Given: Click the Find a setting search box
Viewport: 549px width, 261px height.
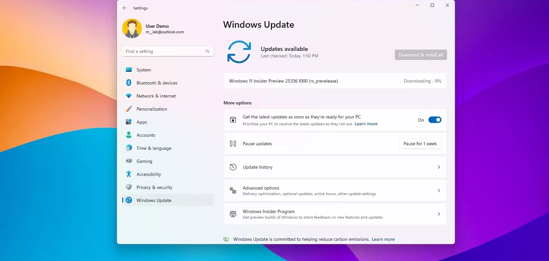Looking at the screenshot, I should point(168,51).
